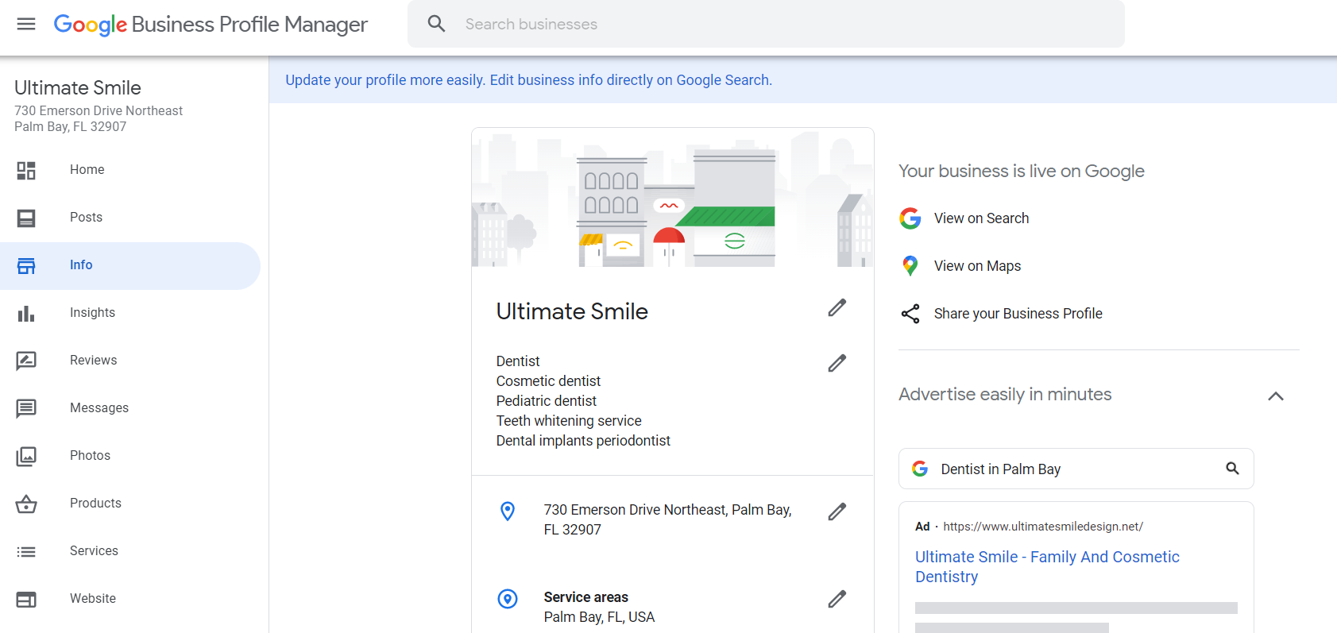This screenshot has height=633, width=1337.
Task: Open the Products section
Action: (x=95, y=504)
